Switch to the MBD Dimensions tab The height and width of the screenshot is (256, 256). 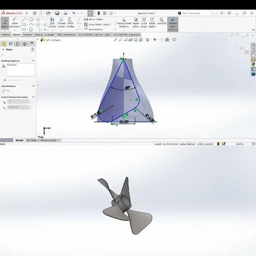point(66,34)
